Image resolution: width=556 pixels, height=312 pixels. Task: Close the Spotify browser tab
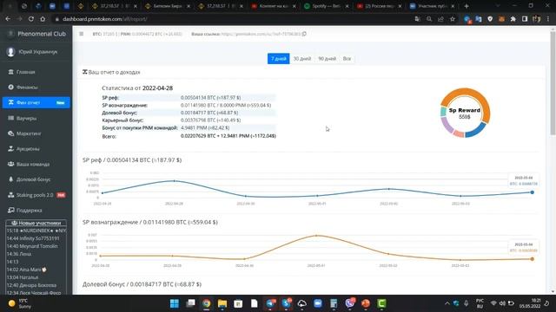pos(347,6)
